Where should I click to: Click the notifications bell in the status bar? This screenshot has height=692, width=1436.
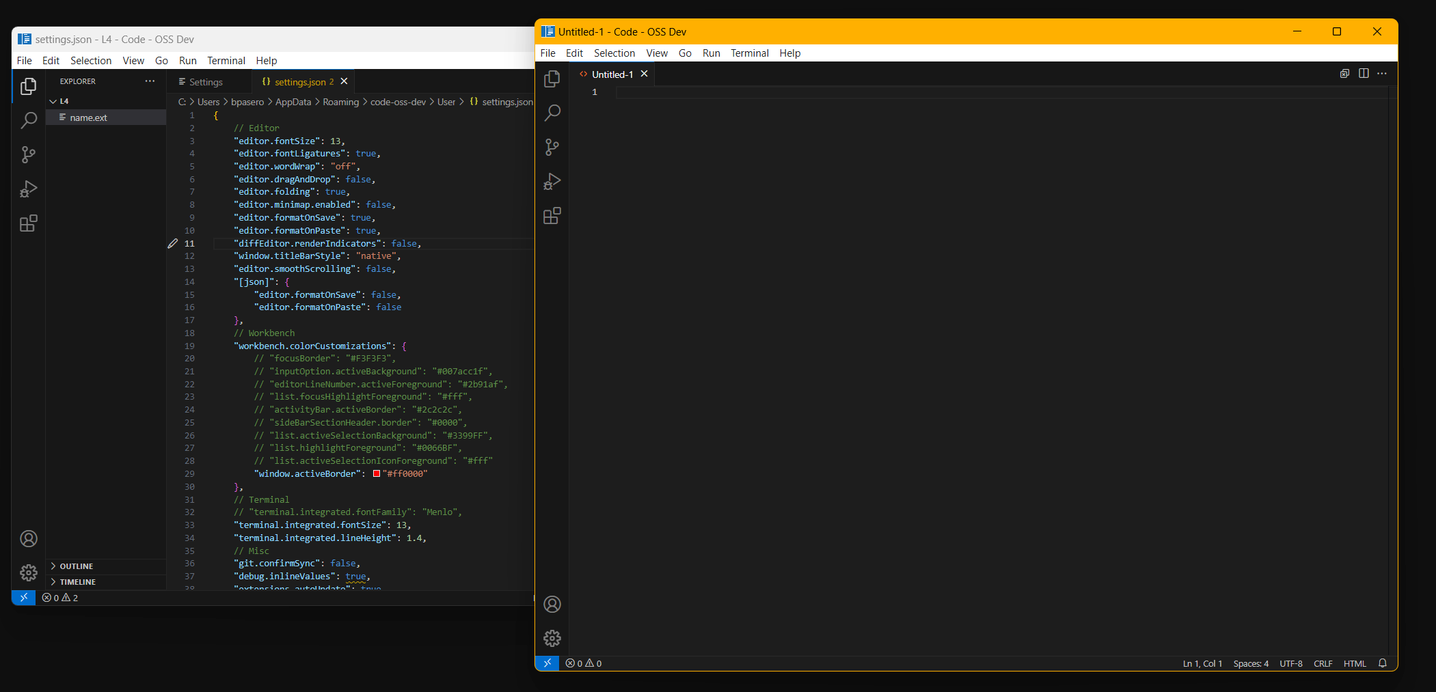[1382, 663]
